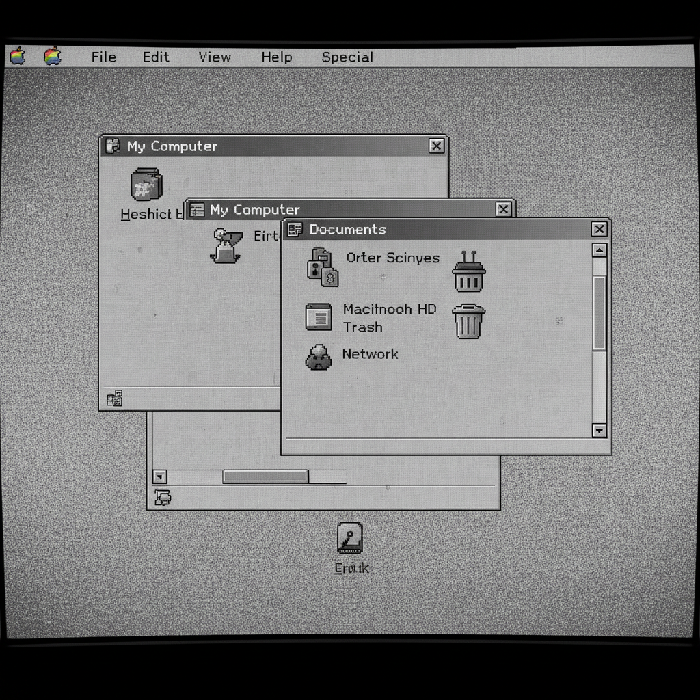Select the Orter Scinyes files icon
The width and height of the screenshot is (700, 700).
[323, 267]
